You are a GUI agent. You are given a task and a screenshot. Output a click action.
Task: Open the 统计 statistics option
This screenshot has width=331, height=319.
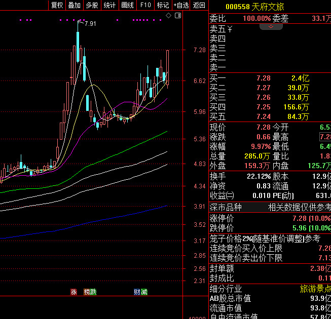pos(110,5)
